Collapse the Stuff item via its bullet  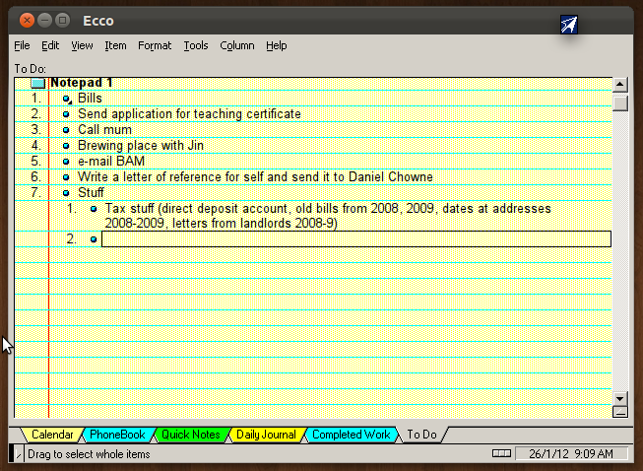66,193
